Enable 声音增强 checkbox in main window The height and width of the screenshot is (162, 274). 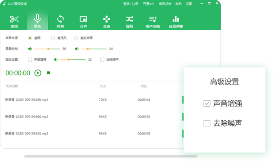point(30,59)
